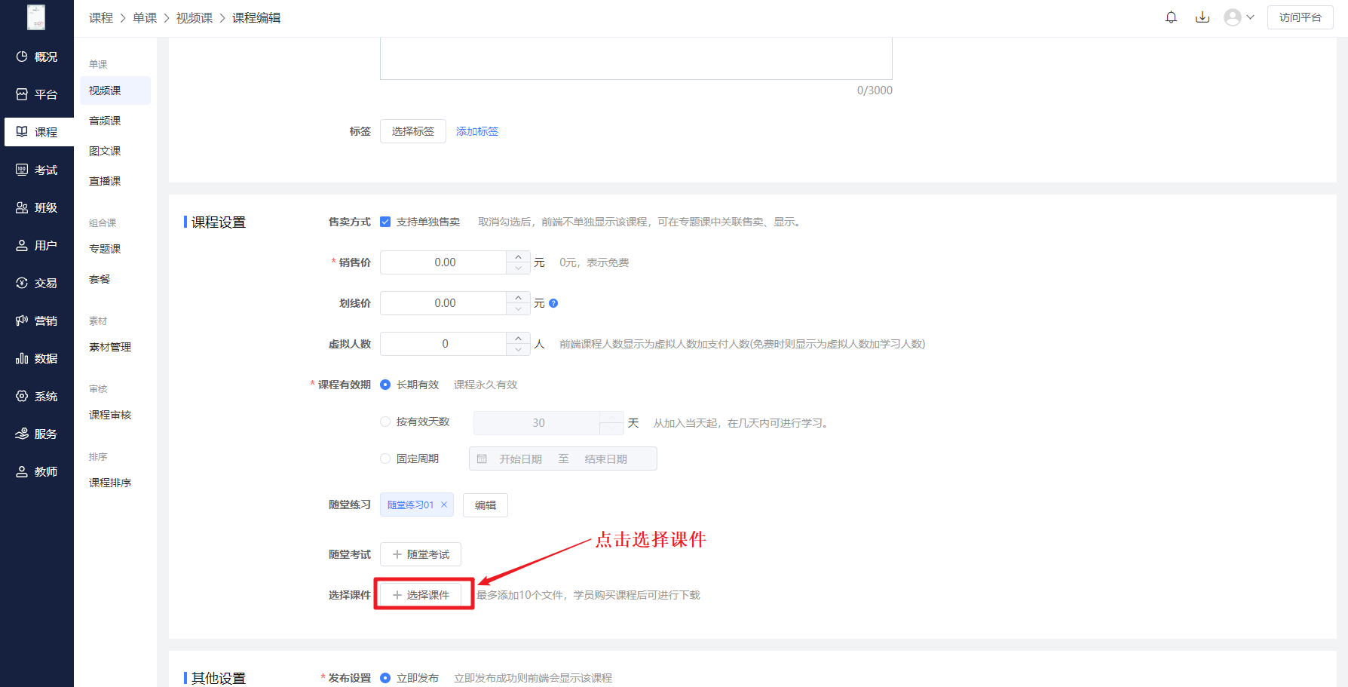Screen dimensions: 1348x687
Task: Click the help icon beside 划线价
Action: pos(553,303)
